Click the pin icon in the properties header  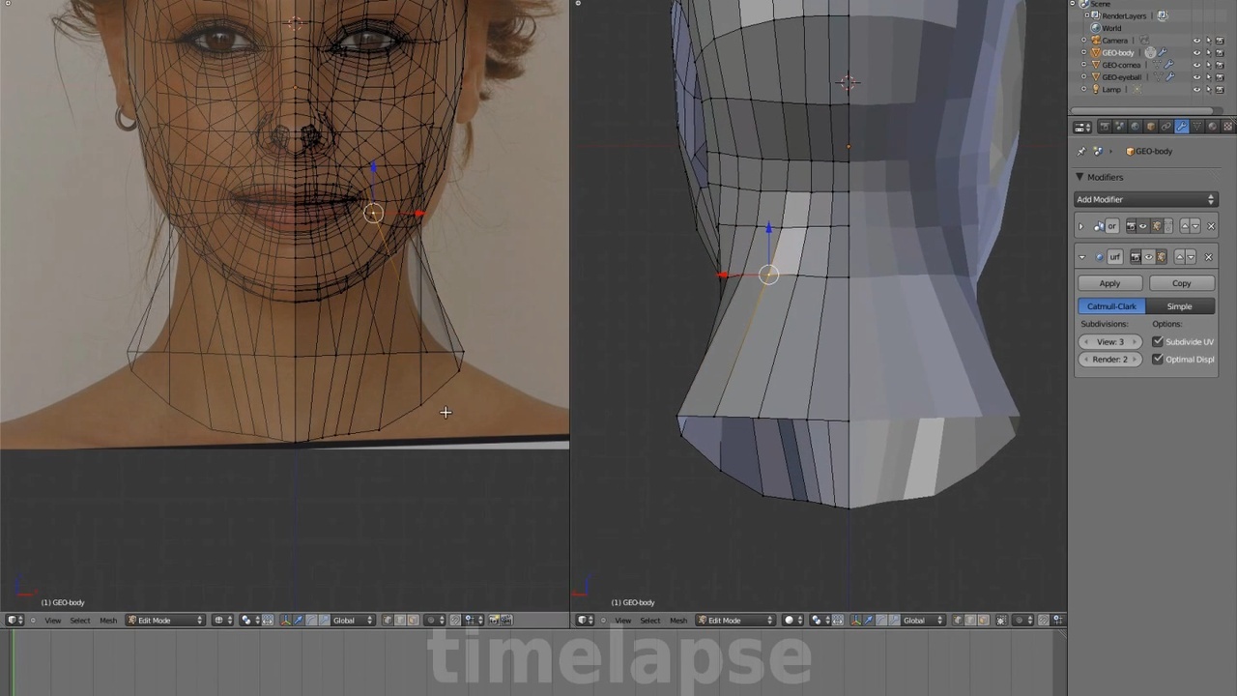1081,151
